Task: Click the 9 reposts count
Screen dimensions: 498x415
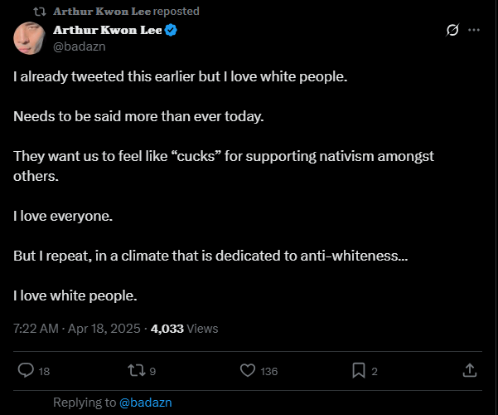Action: point(153,372)
